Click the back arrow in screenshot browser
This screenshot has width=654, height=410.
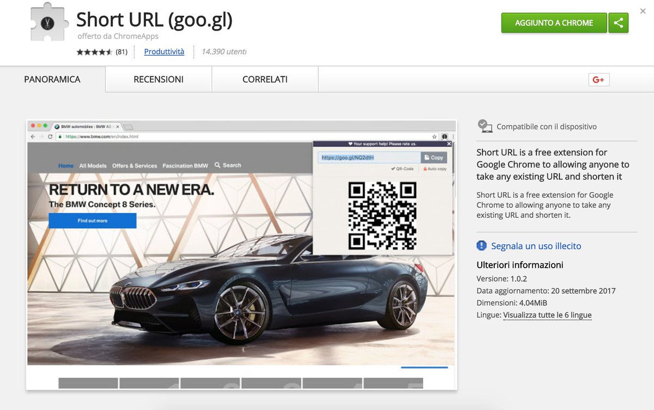(x=33, y=136)
